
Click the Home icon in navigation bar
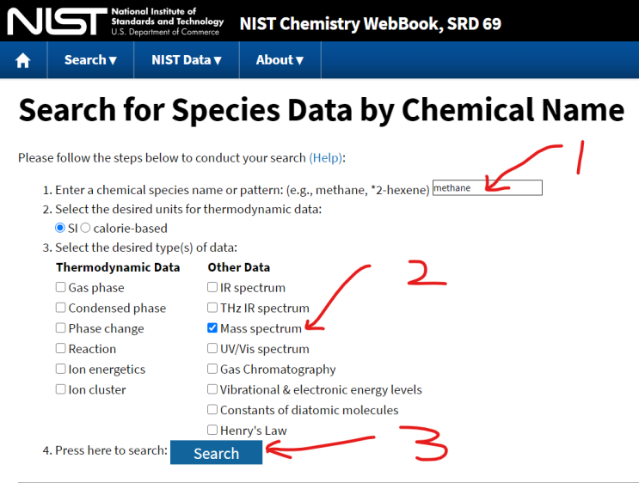tap(23, 60)
